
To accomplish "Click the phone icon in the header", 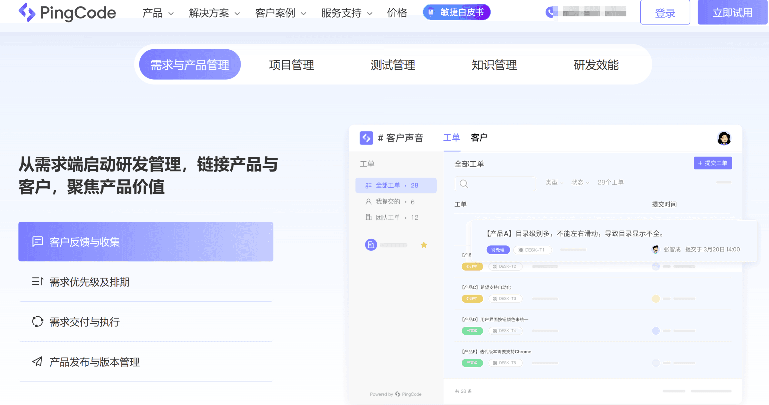I will click(x=550, y=12).
